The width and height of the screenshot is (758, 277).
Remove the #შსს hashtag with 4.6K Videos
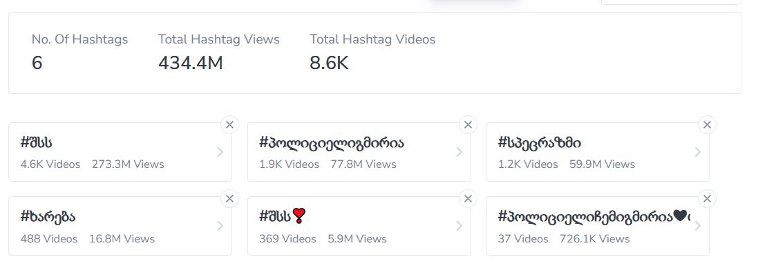(229, 125)
